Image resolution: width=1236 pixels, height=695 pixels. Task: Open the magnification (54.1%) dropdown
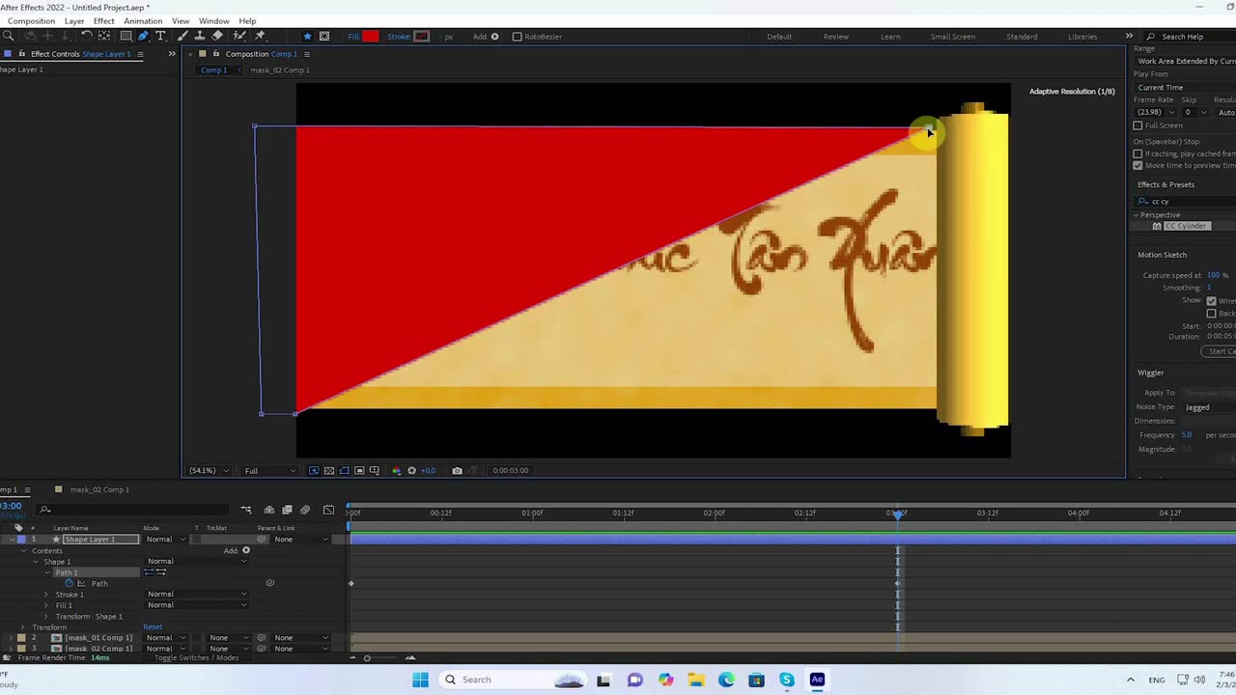click(209, 470)
